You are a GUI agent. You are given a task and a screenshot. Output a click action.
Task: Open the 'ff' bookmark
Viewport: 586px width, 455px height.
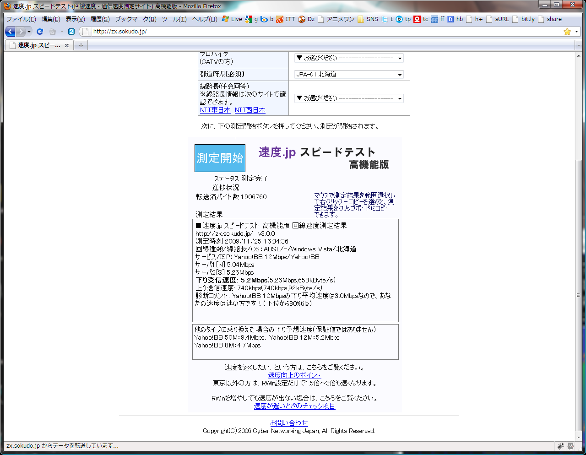pos(438,19)
